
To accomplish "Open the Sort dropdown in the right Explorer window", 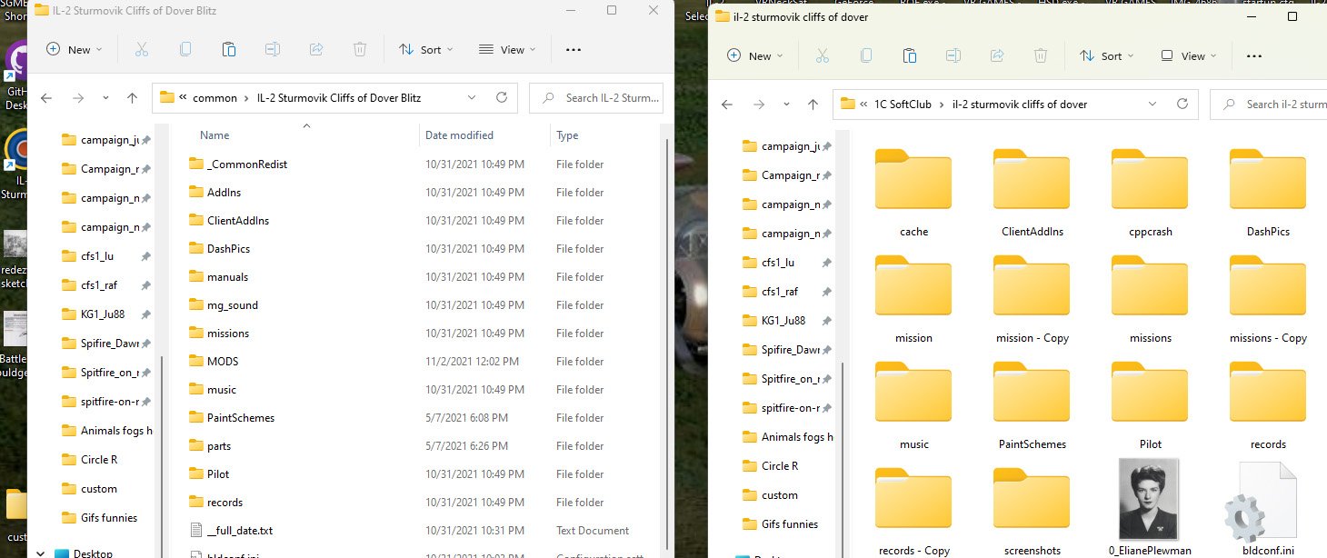I will click(x=1105, y=56).
